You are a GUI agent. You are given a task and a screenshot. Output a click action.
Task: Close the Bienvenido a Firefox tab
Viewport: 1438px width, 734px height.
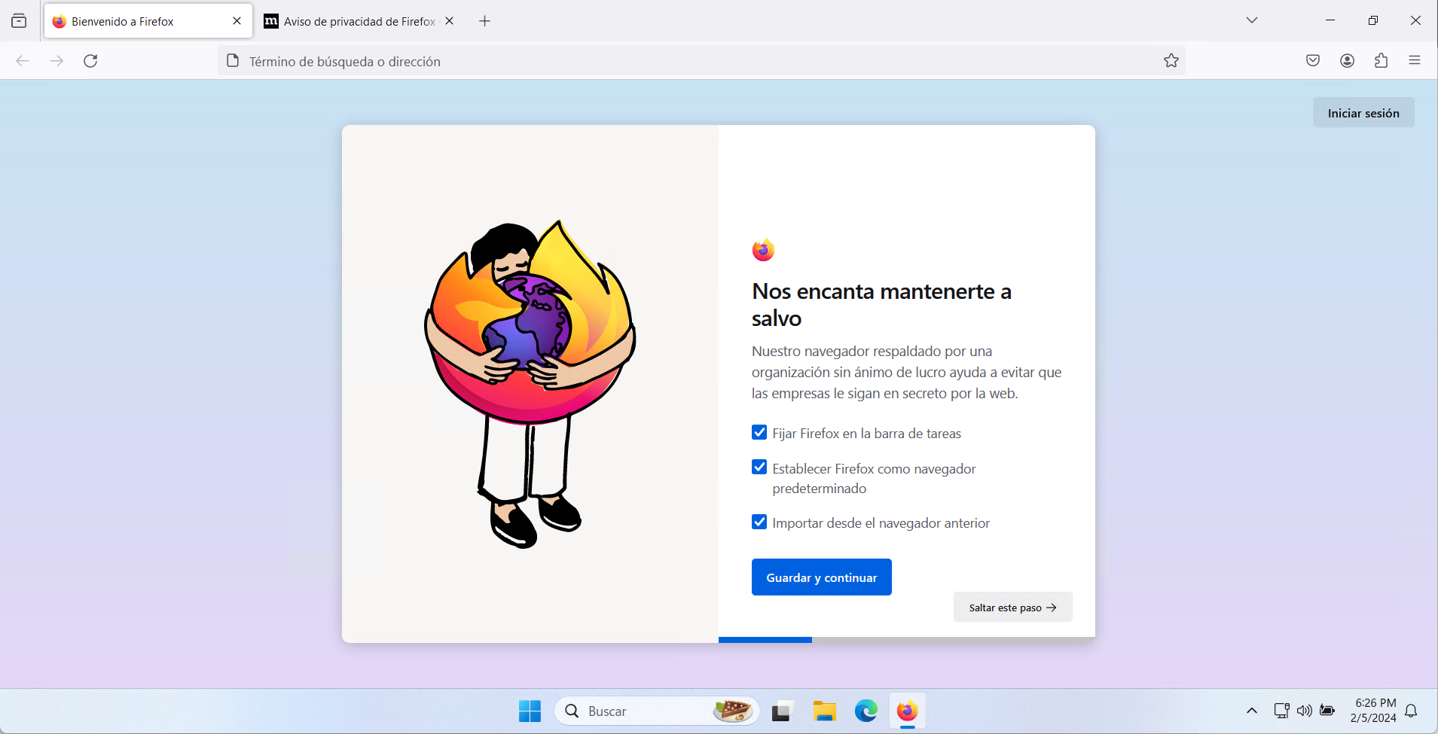[x=237, y=21]
